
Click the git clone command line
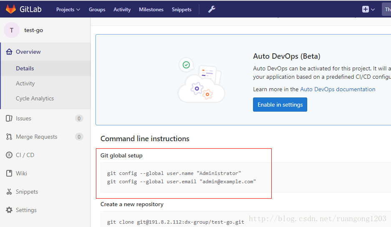tap(175, 222)
